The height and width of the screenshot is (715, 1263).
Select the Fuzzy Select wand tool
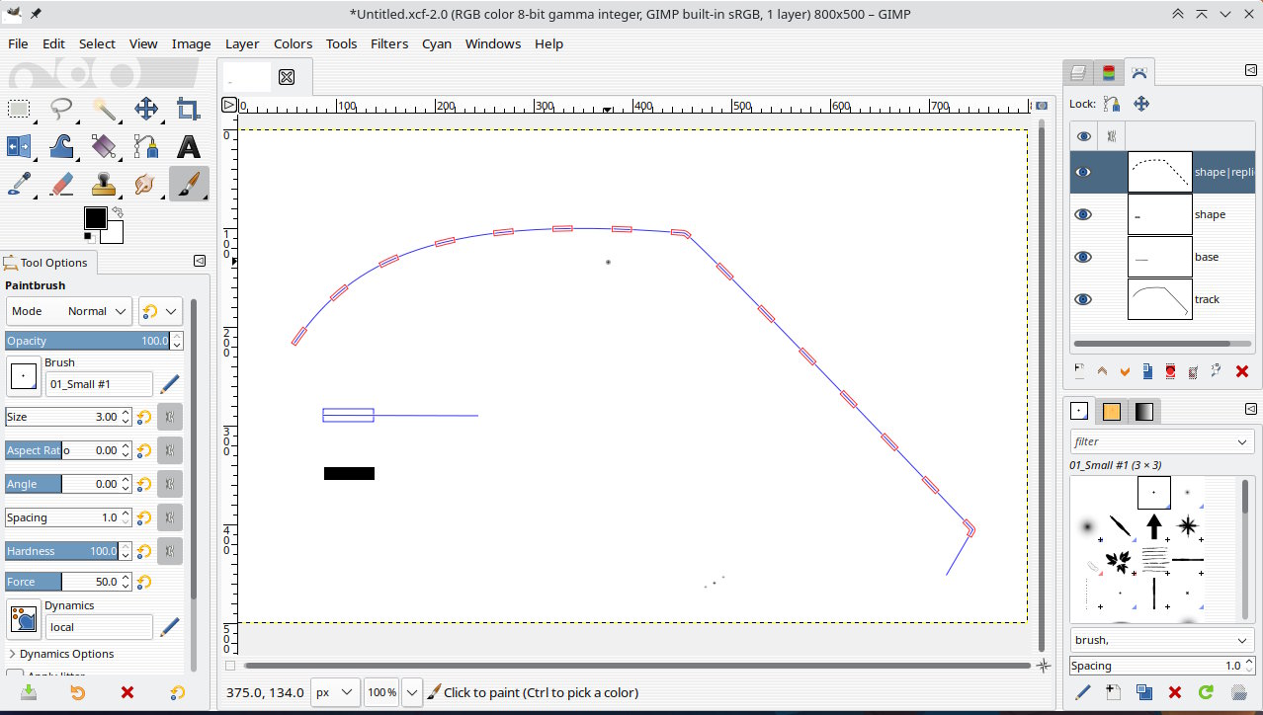104,109
